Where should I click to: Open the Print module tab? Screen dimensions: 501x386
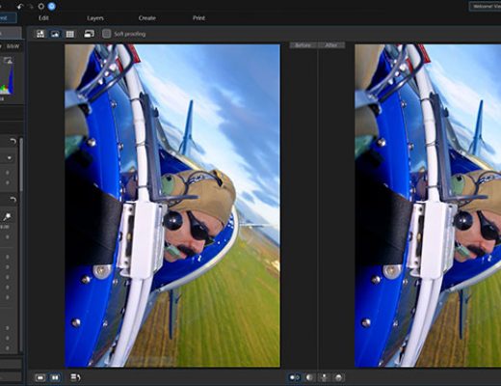click(198, 18)
